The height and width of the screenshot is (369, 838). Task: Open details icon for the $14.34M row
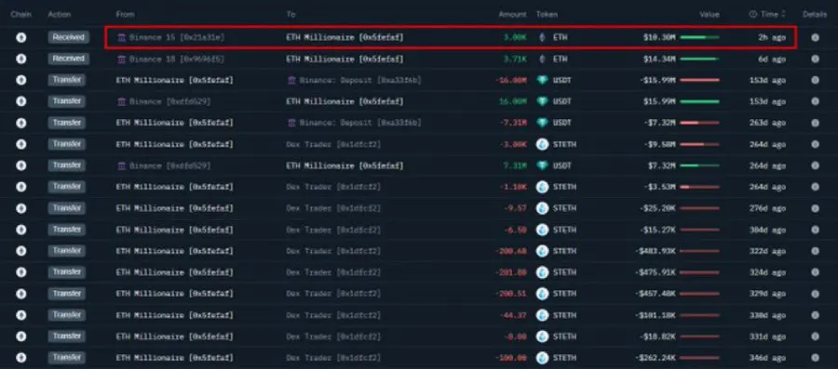coord(815,59)
